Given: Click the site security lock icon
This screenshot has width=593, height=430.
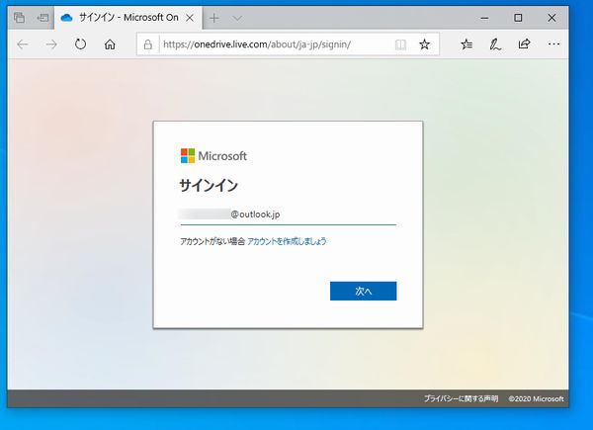Looking at the screenshot, I should tap(148, 44).
